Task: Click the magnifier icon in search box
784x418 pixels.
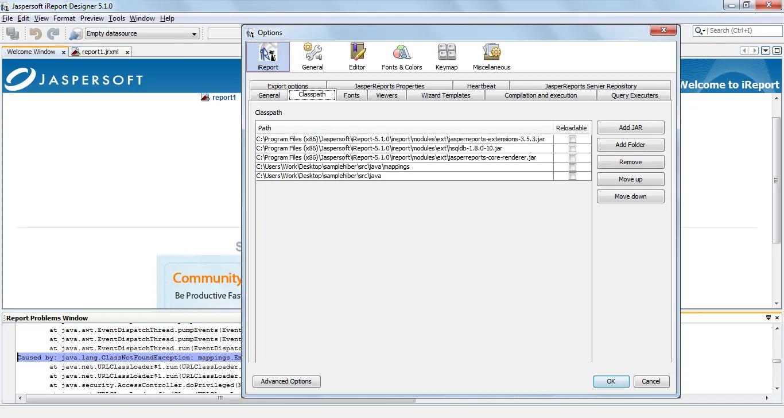Action: coord(700,31)
